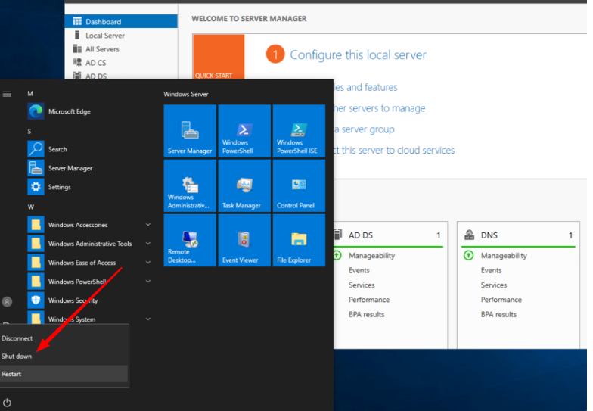Open the File Explorer tile
593x411 pixels.
pyautogui.click(x=299, y=240)
